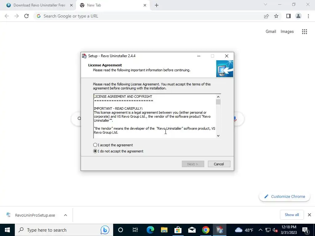This screenshot has height=236, width=315.
Task: Open Mail app from taskbar
Action: (192, 230)
